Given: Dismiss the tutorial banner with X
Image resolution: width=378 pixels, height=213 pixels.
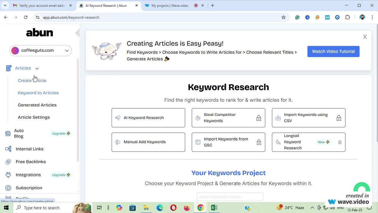Looking at the screenshot, I should (365, 37).
